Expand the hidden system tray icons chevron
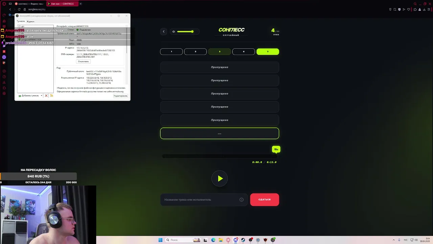This screenshot has height=244, width=433. 393,240
